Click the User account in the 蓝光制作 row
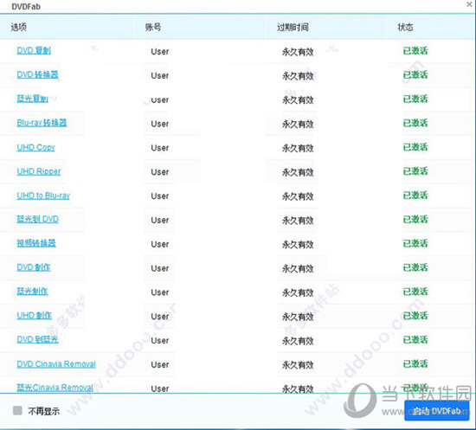The image size is (476, 430). (x=160, y=292)
